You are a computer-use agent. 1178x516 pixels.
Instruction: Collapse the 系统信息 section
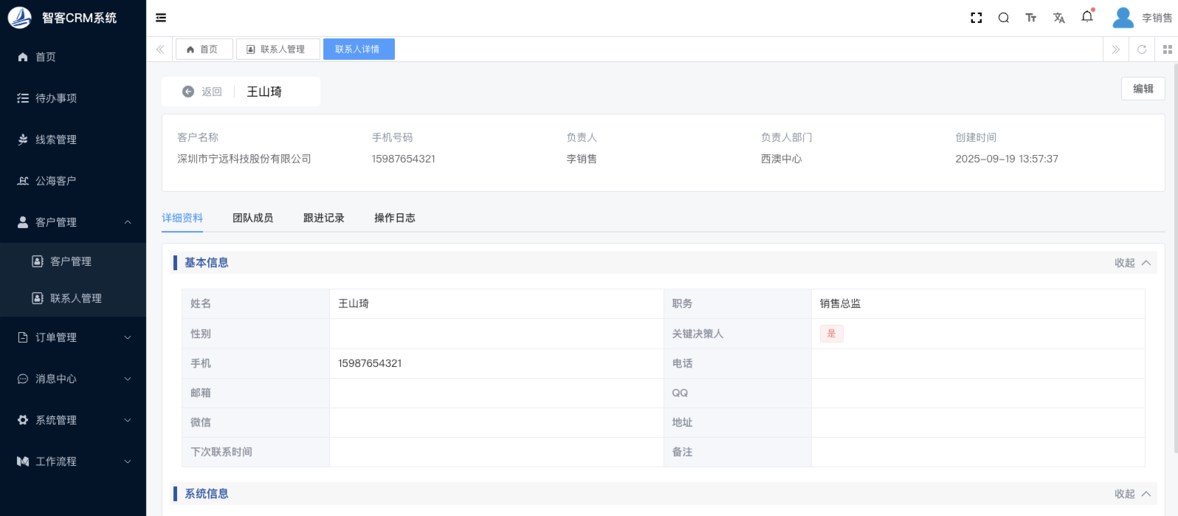pos(1132,494)
